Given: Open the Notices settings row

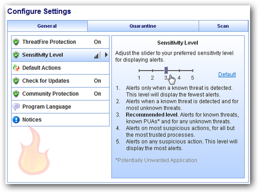Looking at the screenshot, I should (60, 120).
